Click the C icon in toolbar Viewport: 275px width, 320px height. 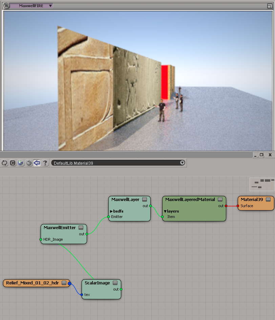click(x=13, y=163)
